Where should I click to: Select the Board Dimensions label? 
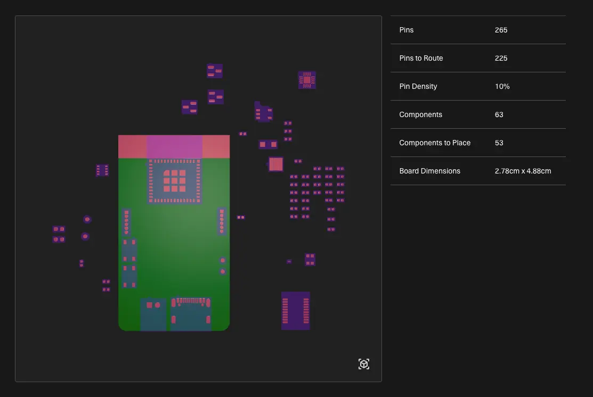tap(429, 171)
